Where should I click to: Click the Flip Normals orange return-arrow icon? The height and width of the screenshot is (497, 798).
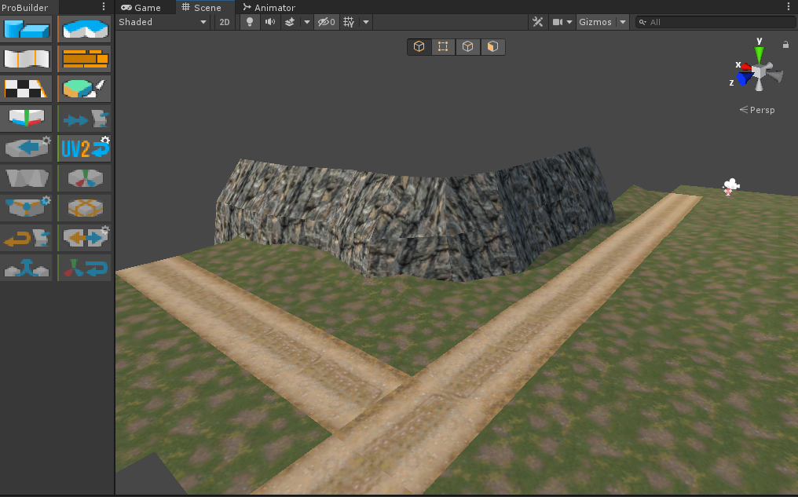pos(27,238)
